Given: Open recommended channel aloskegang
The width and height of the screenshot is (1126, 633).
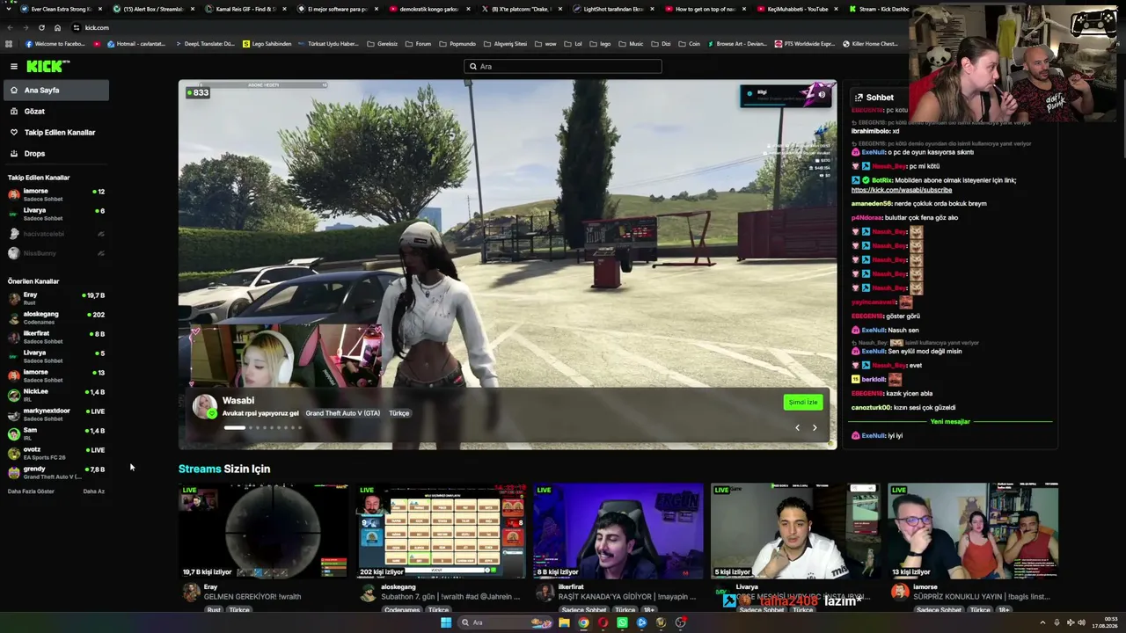Looking at the screenshot, I should [56, 317].
